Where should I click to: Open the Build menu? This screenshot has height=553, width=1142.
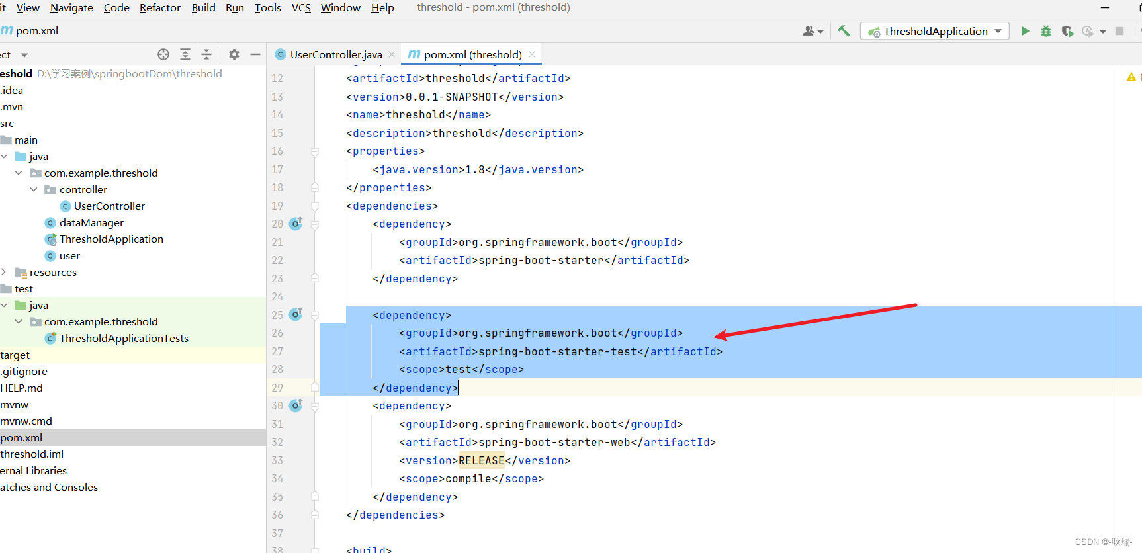click(203, 8)
